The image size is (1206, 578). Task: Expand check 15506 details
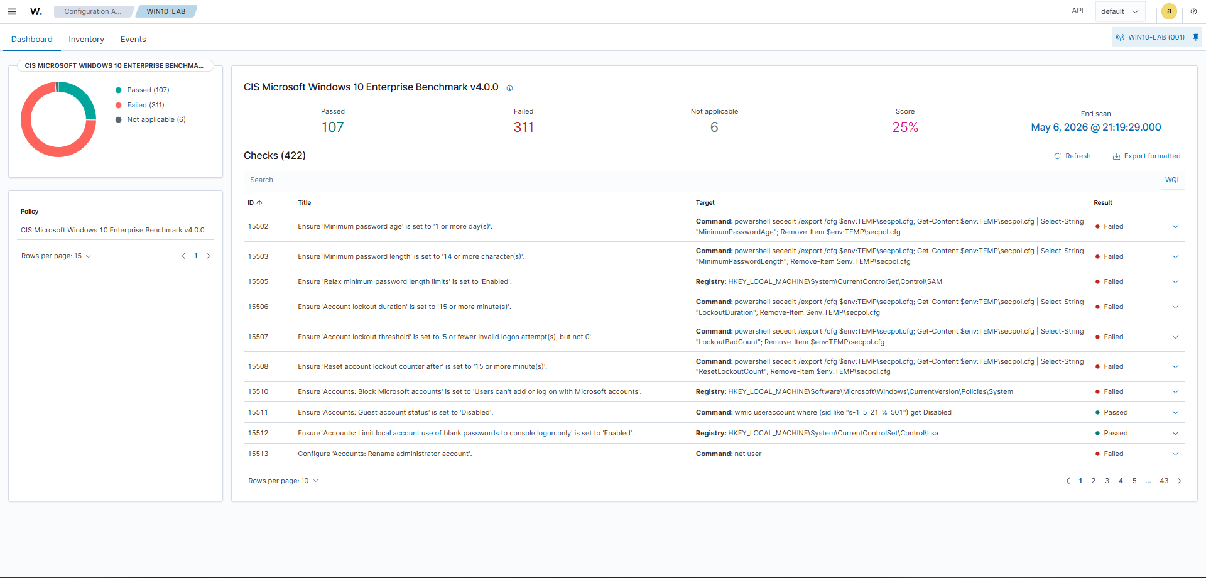[x=1175, y=307]
